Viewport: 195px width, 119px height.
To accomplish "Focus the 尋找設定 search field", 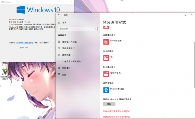I will click(78, 29).
